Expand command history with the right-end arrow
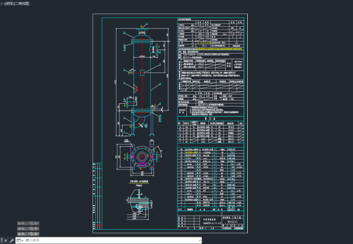 [200, 241]
